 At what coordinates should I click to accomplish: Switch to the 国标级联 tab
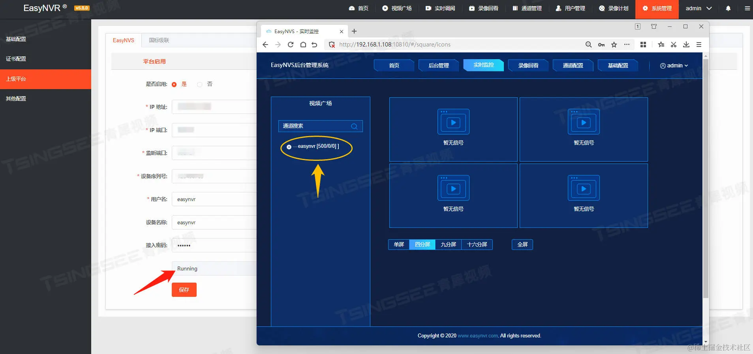click(x=159, y=40)
